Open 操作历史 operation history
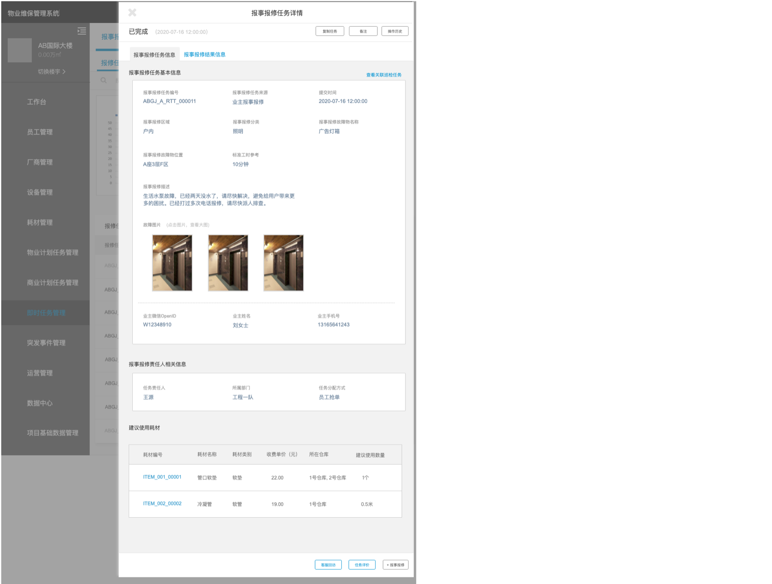This screenshot has height=584, width=772. click(x=395, y=31)
